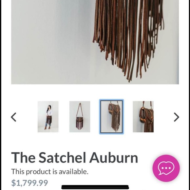Click the $1,799.99 price
190x190 pixels.
[29, 183]
